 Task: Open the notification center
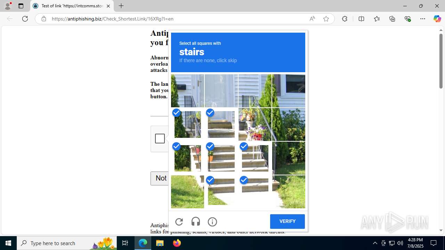point(434,243)
